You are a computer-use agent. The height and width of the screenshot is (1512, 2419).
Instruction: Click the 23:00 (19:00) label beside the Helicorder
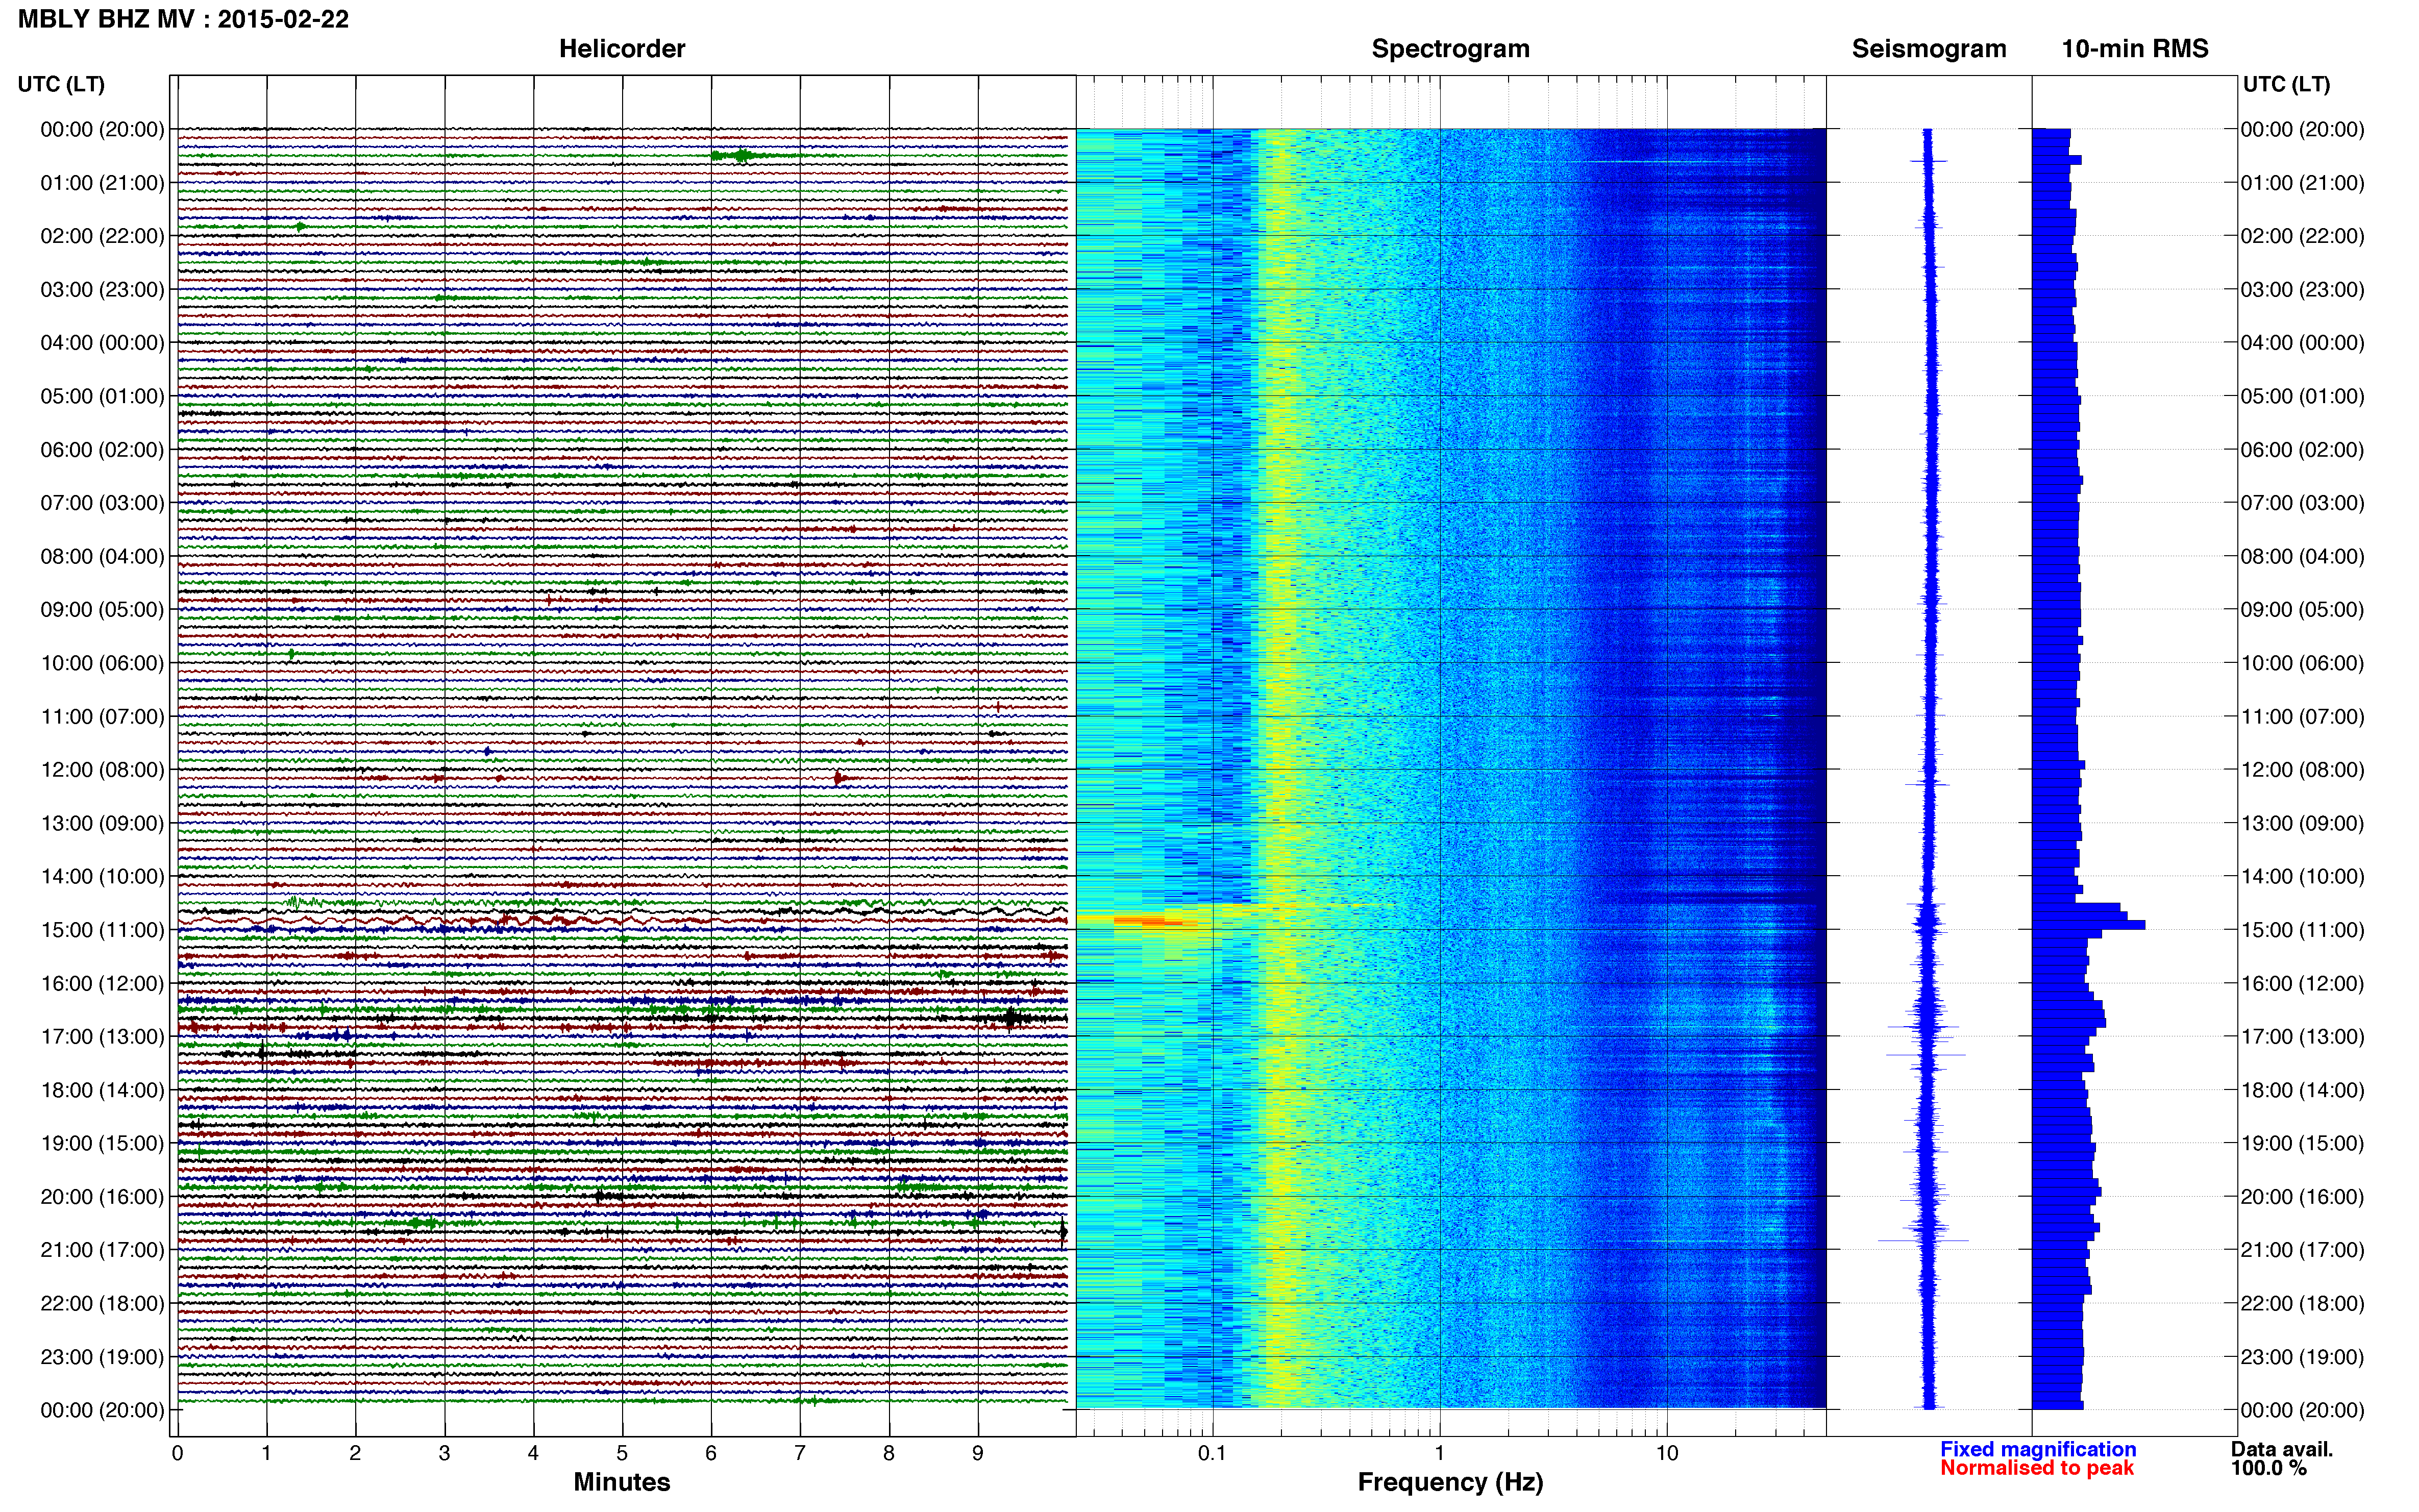(102, 1357)
